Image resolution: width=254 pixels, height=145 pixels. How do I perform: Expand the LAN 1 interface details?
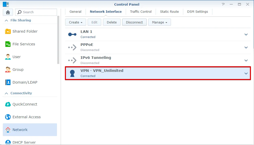click(x=246, y=34)
